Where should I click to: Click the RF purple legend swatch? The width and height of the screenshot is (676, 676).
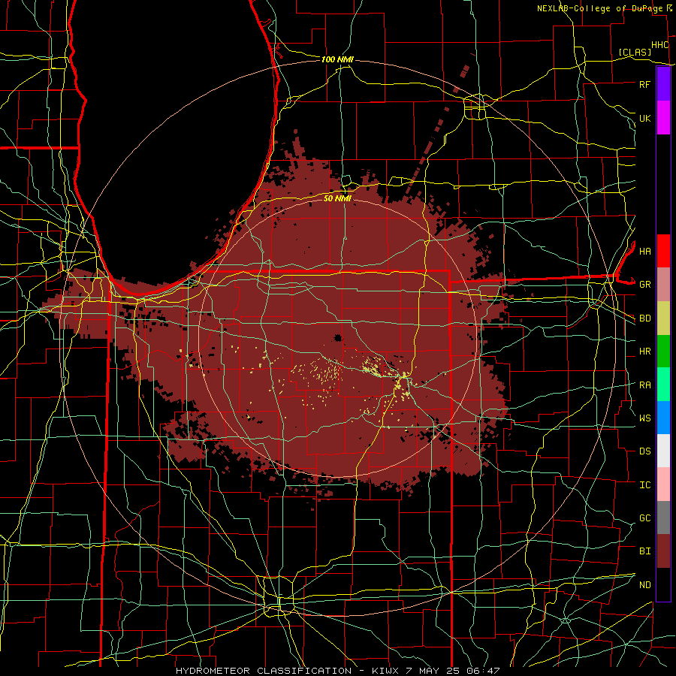pyautogui.click(x=663, y=84)
